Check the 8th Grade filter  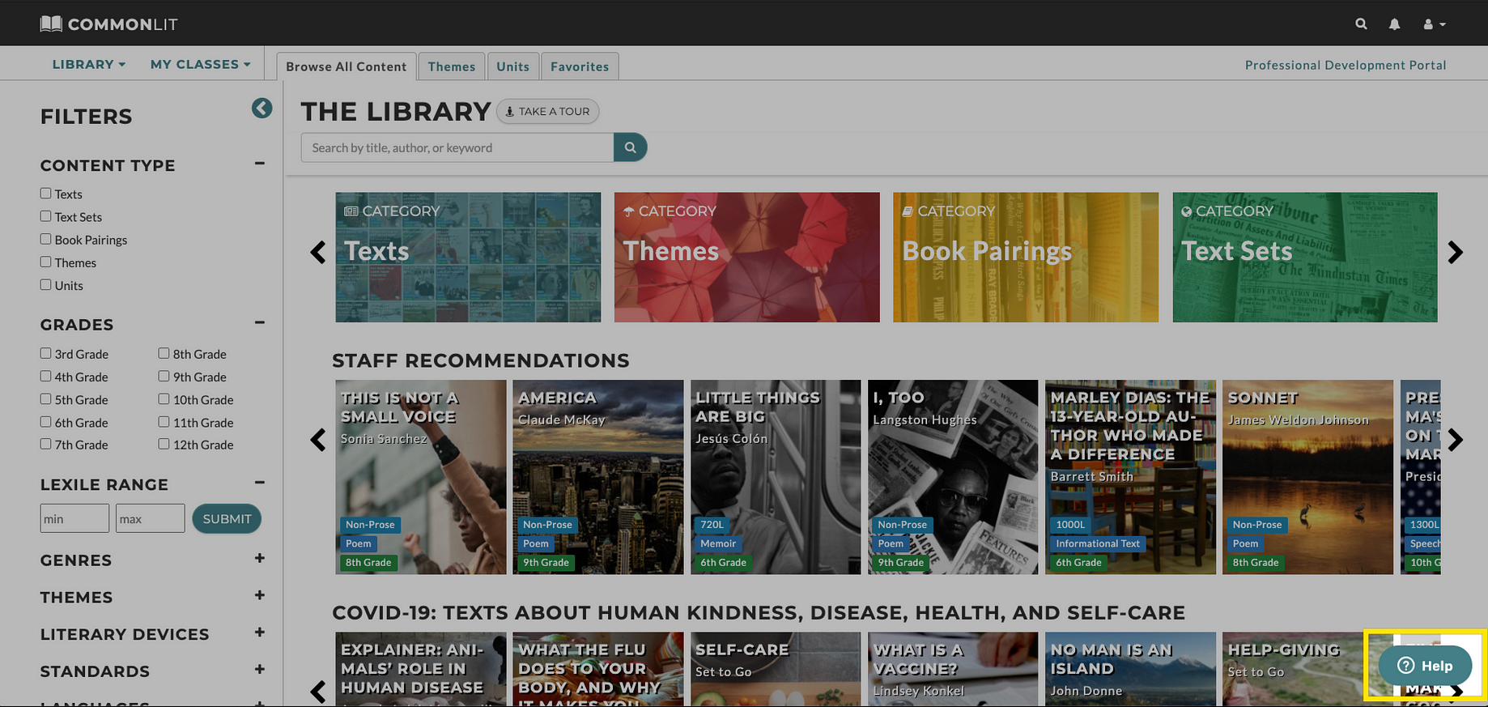coord(164,353)
